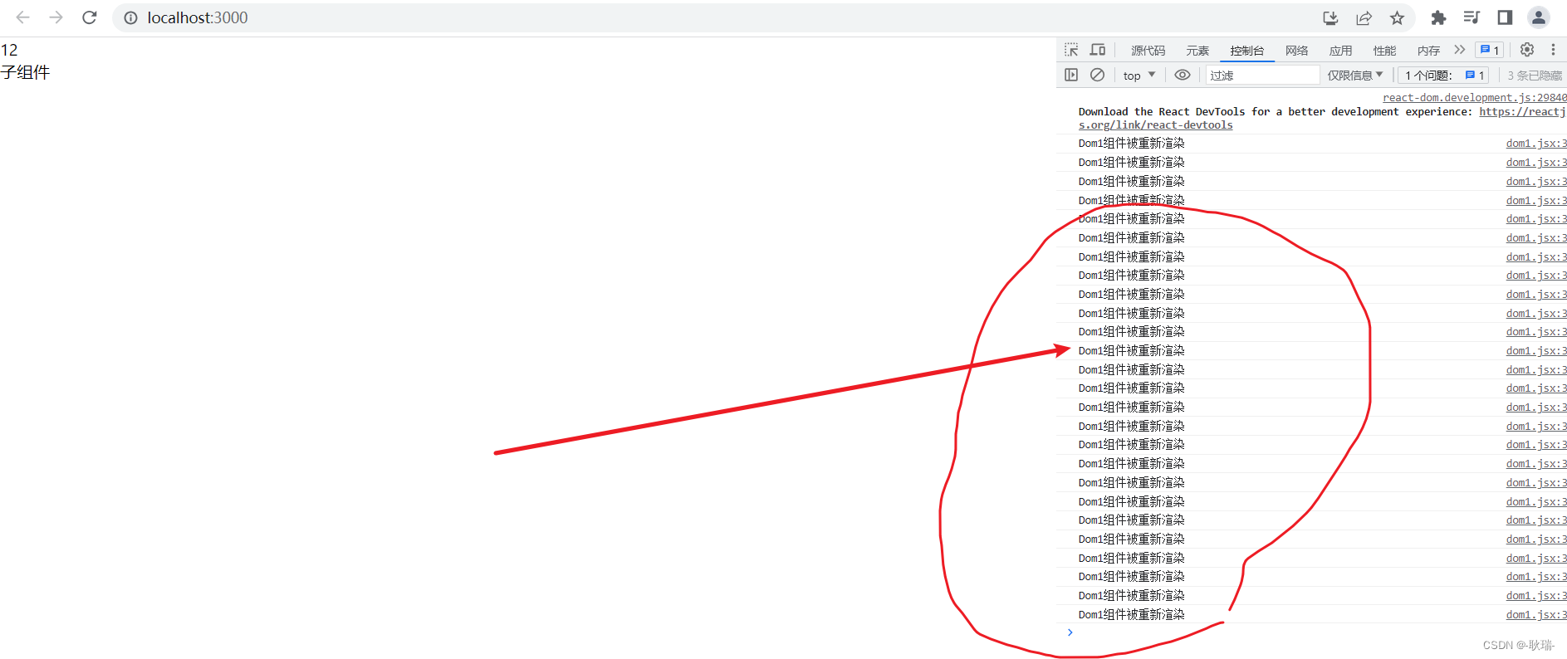The image size is (1567, 659).
Task: Click the 子组件 text on page
Action: (26, 72)
